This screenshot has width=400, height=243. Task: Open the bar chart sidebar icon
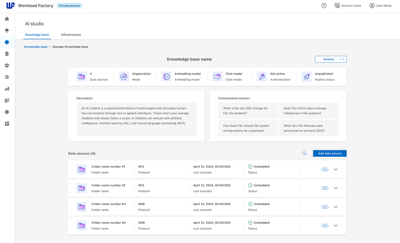pos(7,89)
